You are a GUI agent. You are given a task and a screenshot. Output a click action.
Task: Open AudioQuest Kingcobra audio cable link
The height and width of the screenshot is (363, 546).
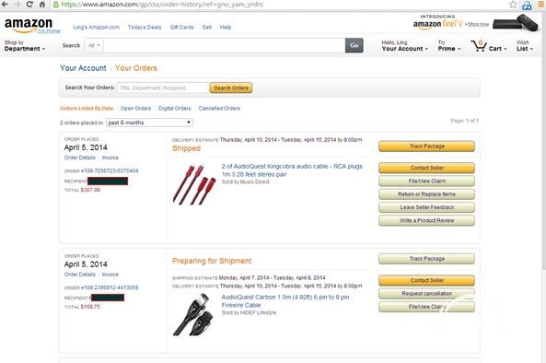[292, 170]
